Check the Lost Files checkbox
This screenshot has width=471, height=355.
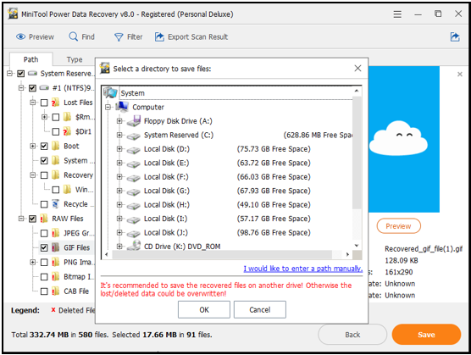pyautogui.click(x=44, y=103)
